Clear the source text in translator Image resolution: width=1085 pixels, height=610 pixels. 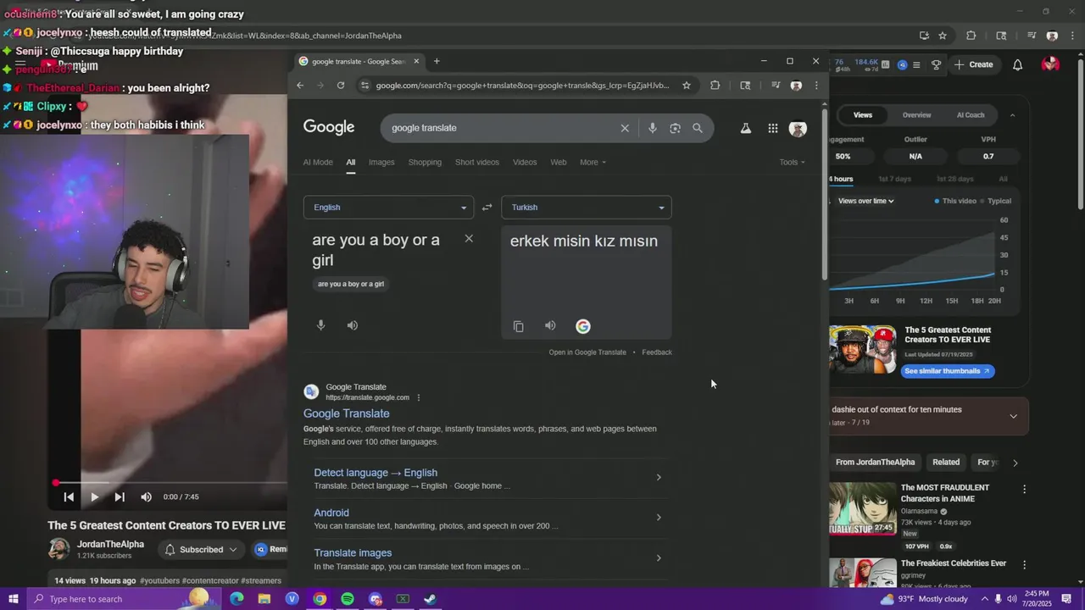click(469, 239)
